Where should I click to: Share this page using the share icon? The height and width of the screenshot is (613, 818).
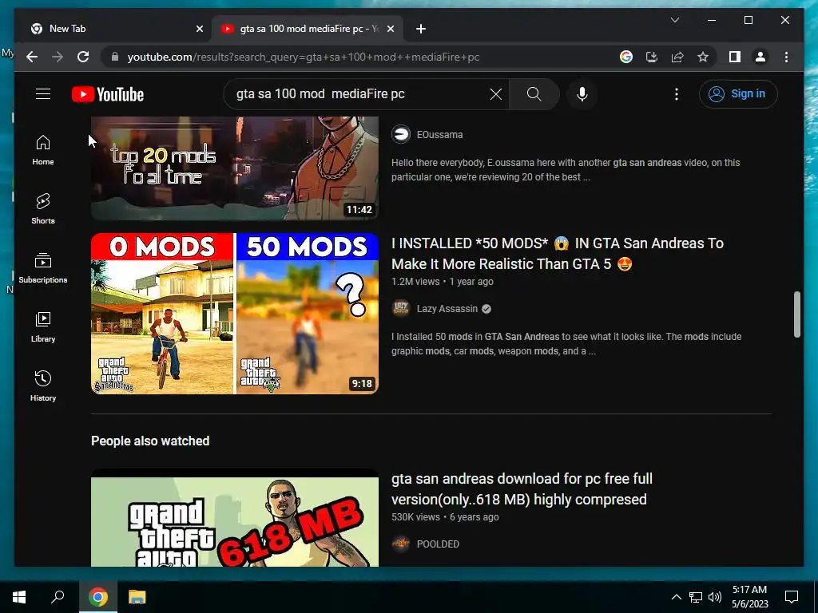click(677, 57)
